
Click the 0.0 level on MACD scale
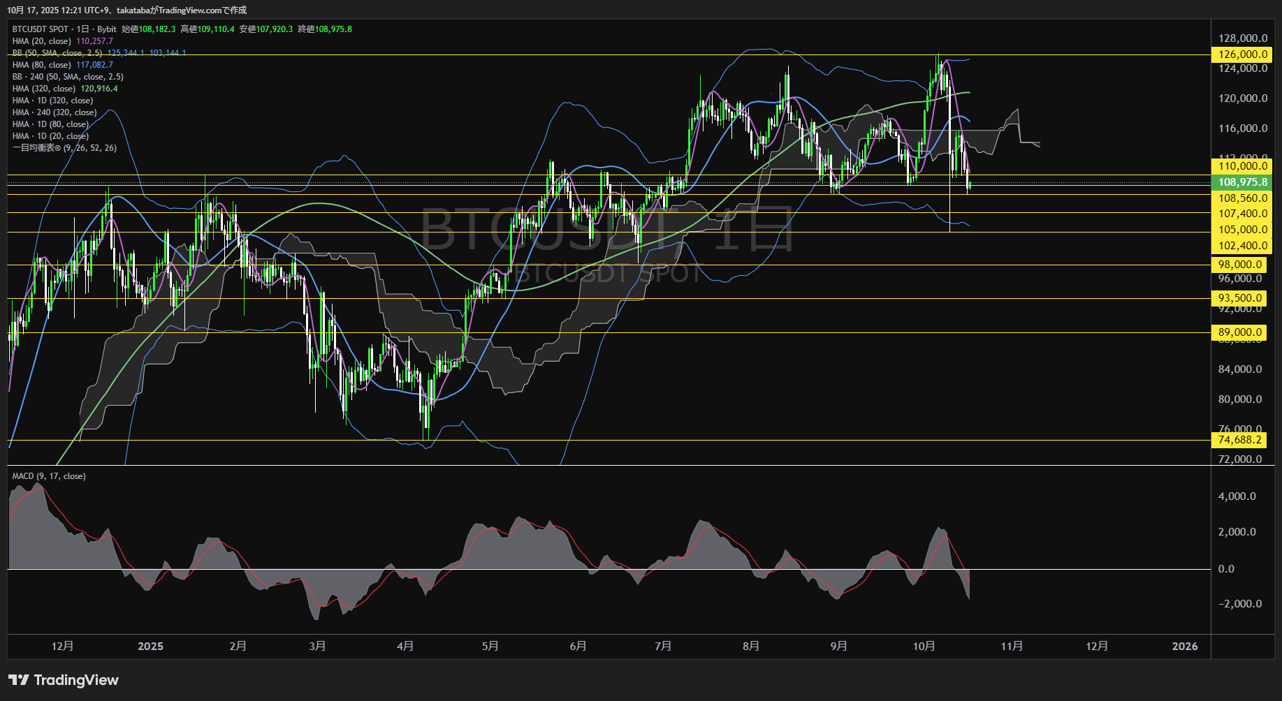1226,569
